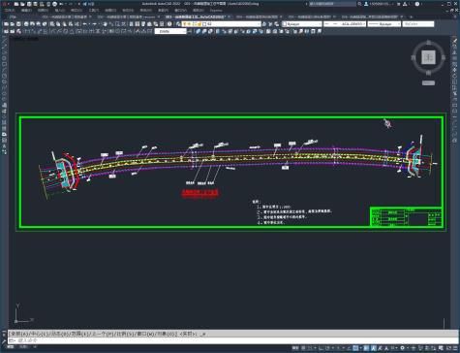
Task: Expand the WCS dropdown below ViewCube
Action: click(x=428, y=83)
